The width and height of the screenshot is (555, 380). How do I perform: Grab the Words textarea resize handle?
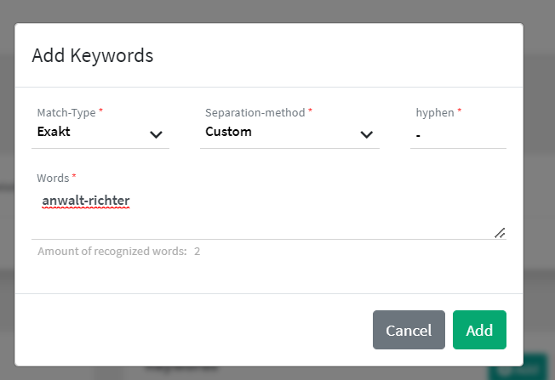click(500, 232)
